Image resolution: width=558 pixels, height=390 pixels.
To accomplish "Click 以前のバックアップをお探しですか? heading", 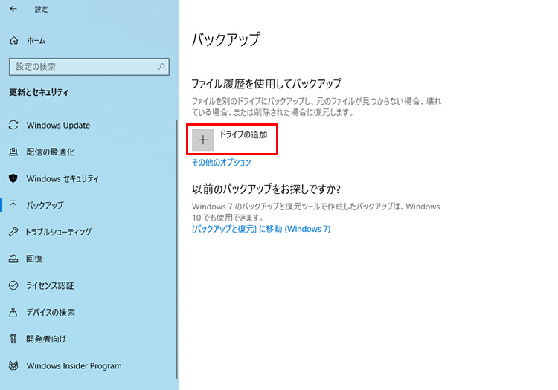I will 266,189.
